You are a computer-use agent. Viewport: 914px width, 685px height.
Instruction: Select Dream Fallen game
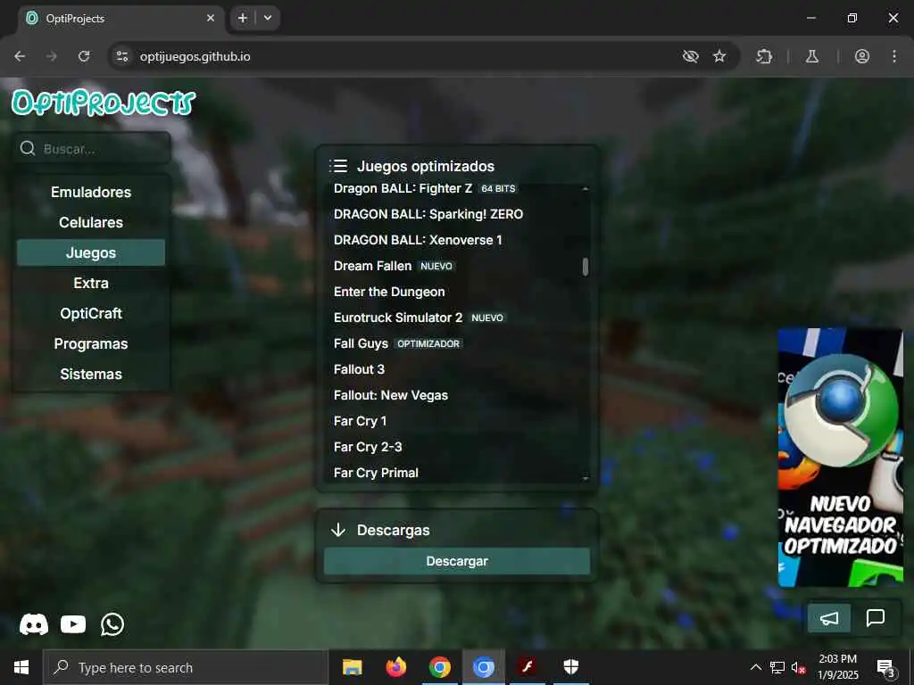(x=372, y=266)
